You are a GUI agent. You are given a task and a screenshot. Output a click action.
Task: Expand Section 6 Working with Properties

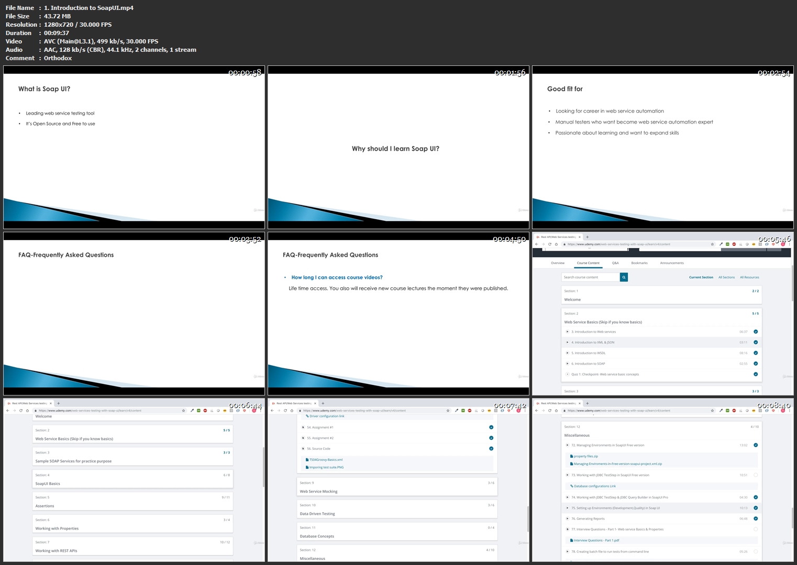click(x=132, y=524)
